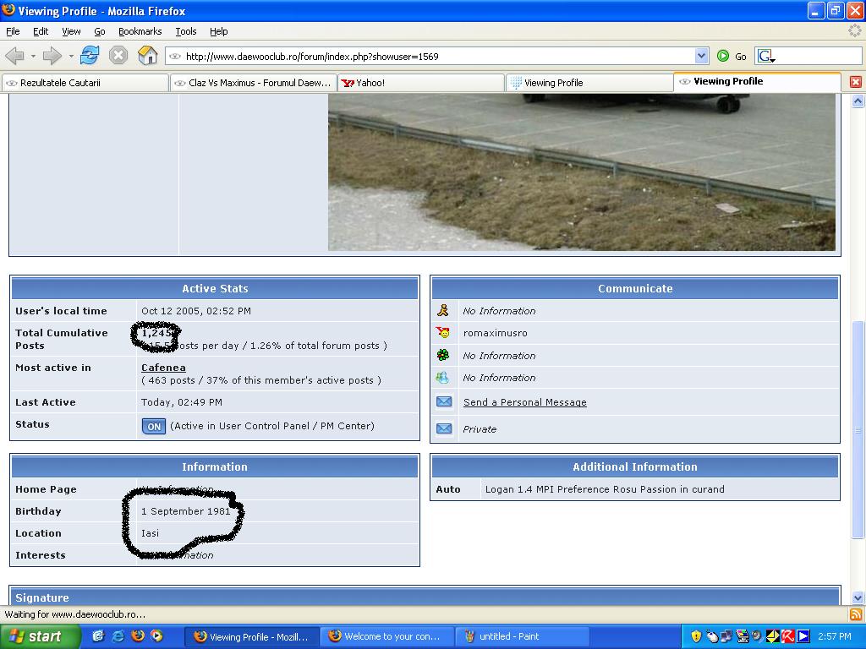Screen dimensions: 866x649
Task: Open the Windows Start menu
Action: 40,636
